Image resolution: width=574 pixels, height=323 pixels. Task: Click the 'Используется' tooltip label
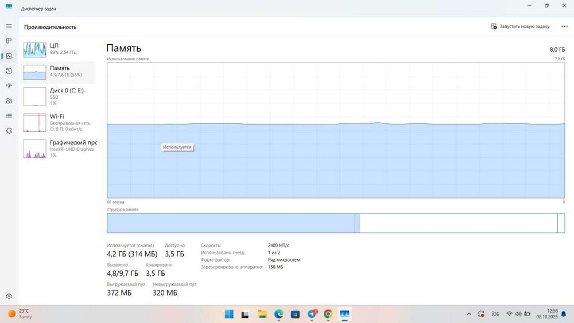pyautogui.click(x=177, y=147)
